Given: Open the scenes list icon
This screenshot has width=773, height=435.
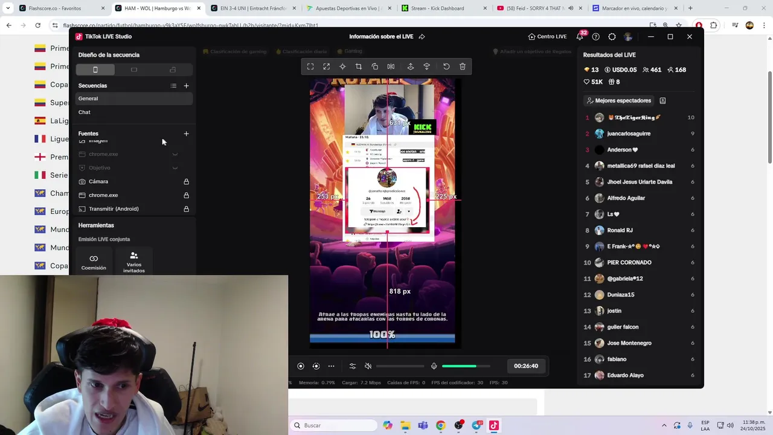Looking at the screenshot, I should click(x=173, y=86).
